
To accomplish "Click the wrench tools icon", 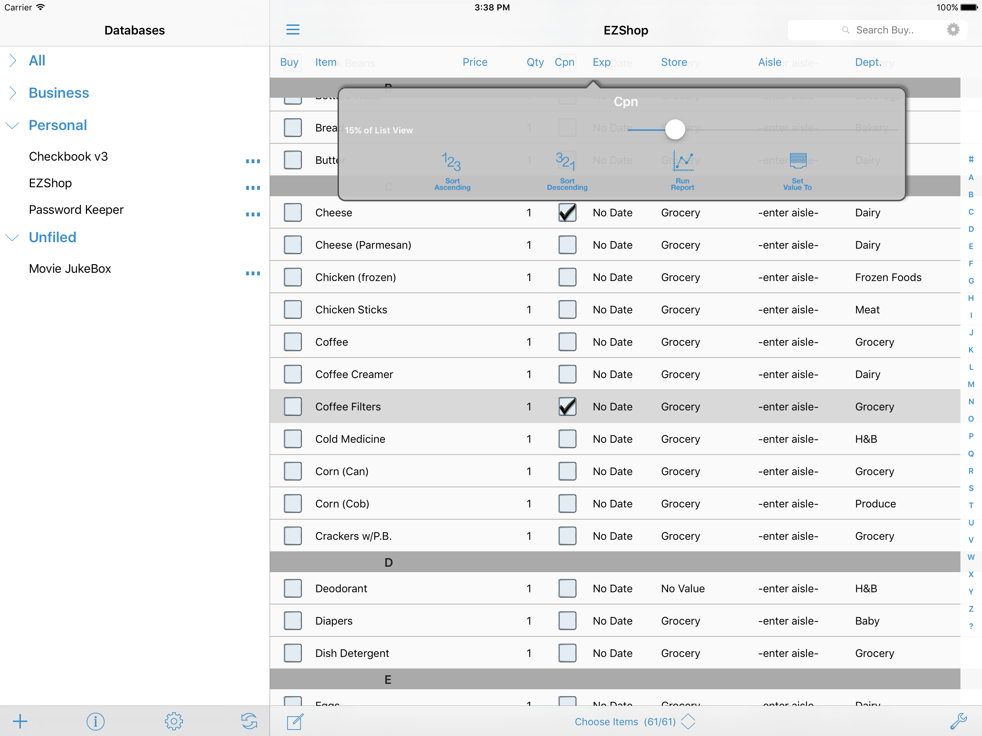I will tap(958, 721).
